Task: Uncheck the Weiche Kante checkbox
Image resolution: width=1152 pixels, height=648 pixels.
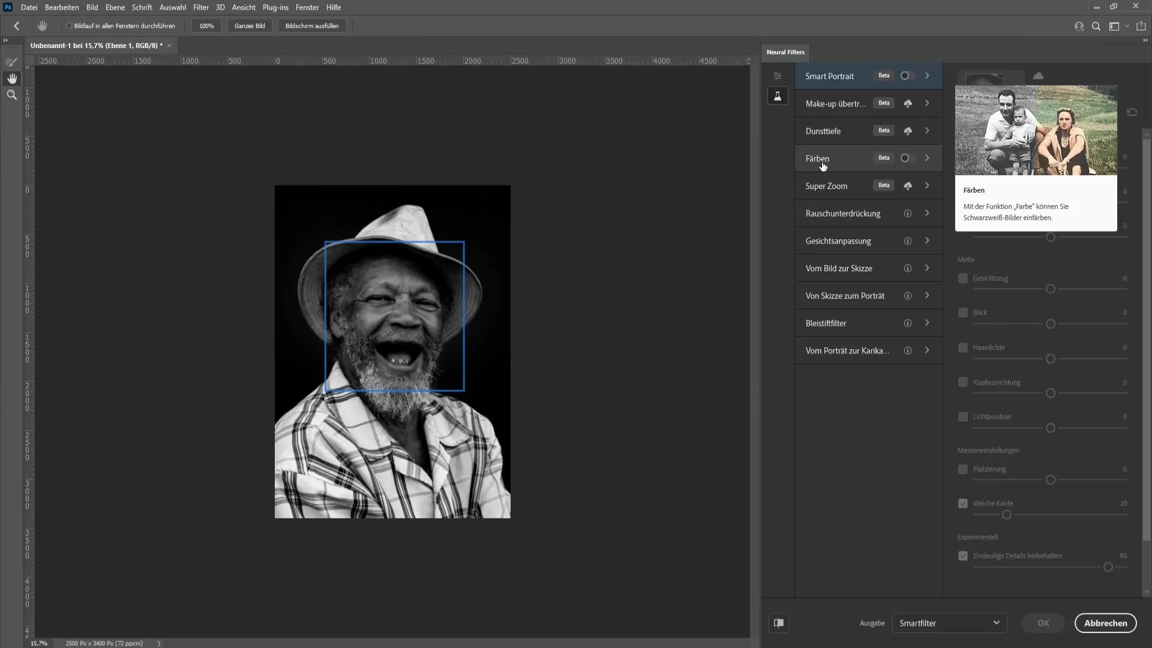Action: [x=963, y=503]
